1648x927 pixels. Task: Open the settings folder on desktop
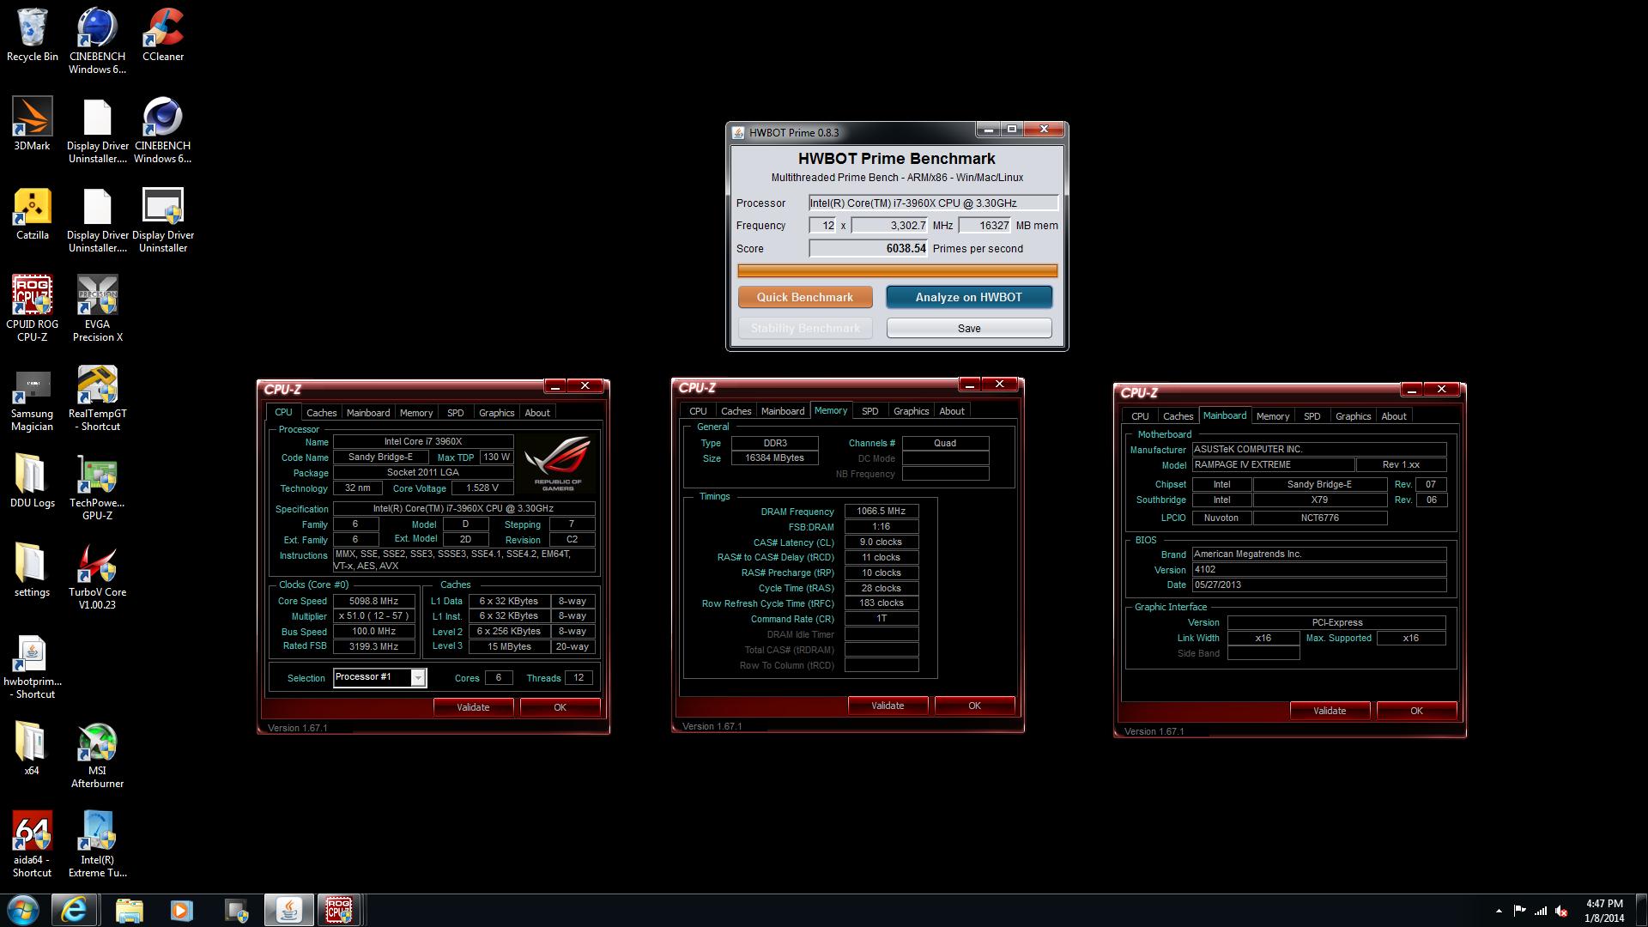(32, 570)
